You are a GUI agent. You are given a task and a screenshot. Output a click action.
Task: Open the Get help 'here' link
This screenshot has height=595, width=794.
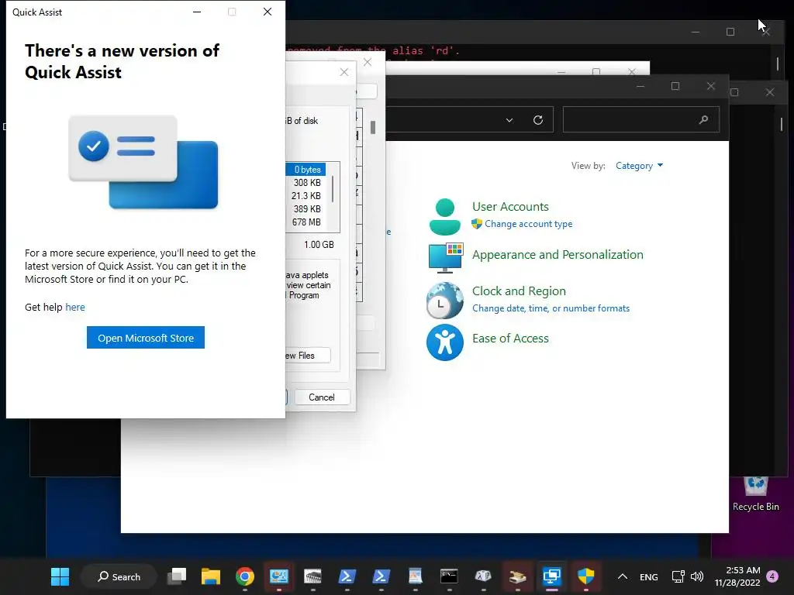pyautogui.click(x=75, y=307)
